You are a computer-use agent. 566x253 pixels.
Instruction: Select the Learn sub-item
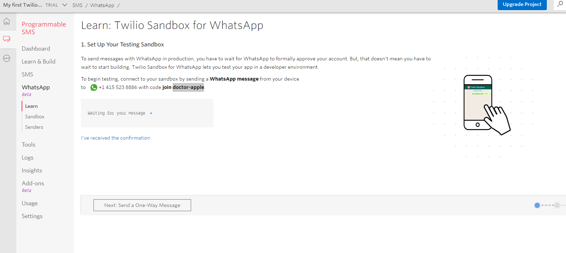(x=31, y=106)
